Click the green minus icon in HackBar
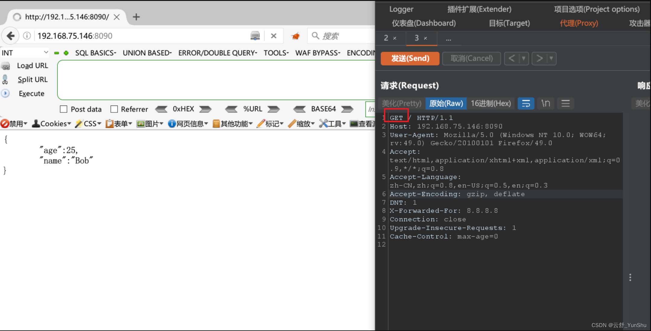The height and width of the screenshot is (331, 651). (57, 53)
